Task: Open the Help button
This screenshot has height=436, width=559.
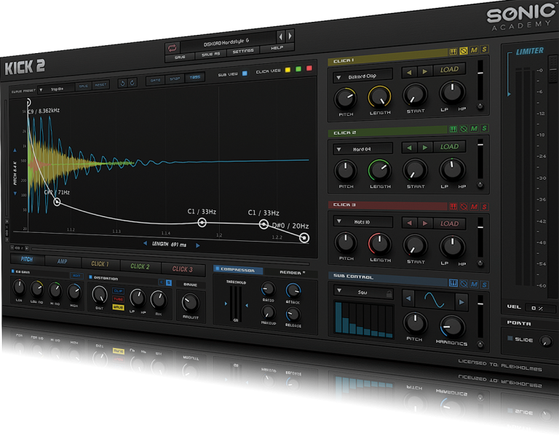Action: point(277,48)
